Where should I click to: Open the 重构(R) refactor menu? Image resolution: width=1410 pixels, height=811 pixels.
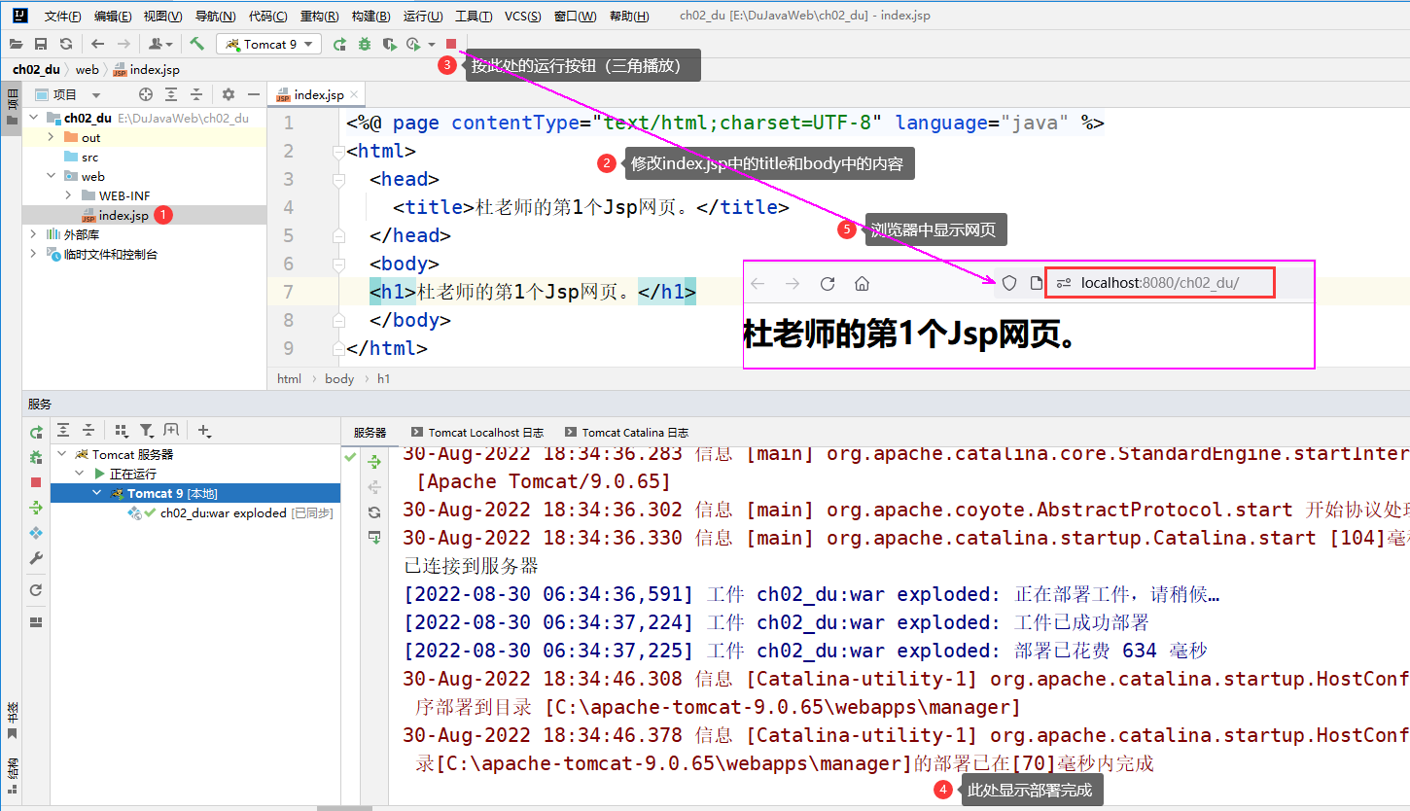click(x=319, y=17)
